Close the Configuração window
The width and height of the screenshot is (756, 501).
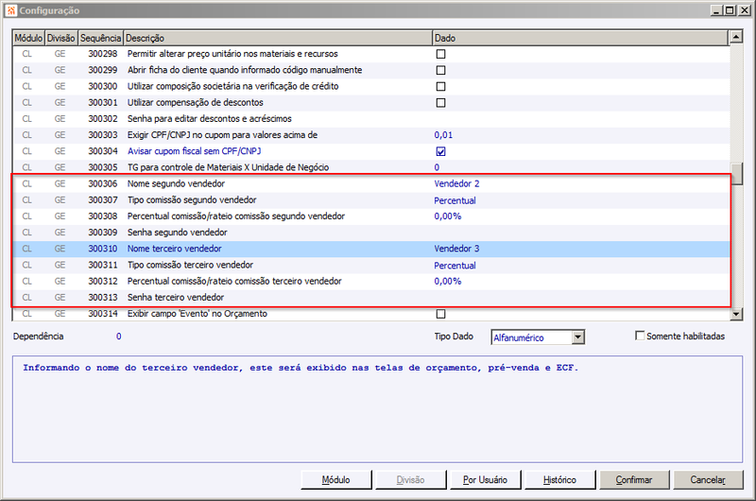745,10
